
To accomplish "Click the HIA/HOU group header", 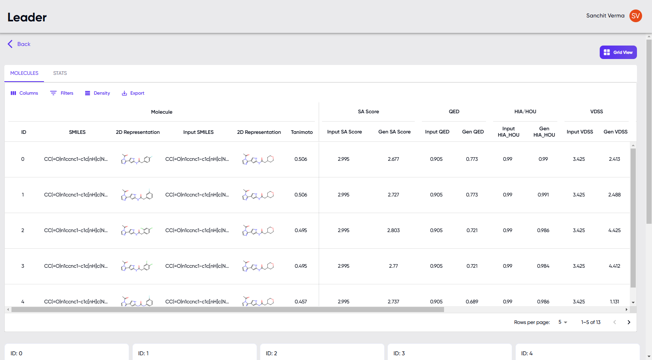I will [x=525, y=112].
